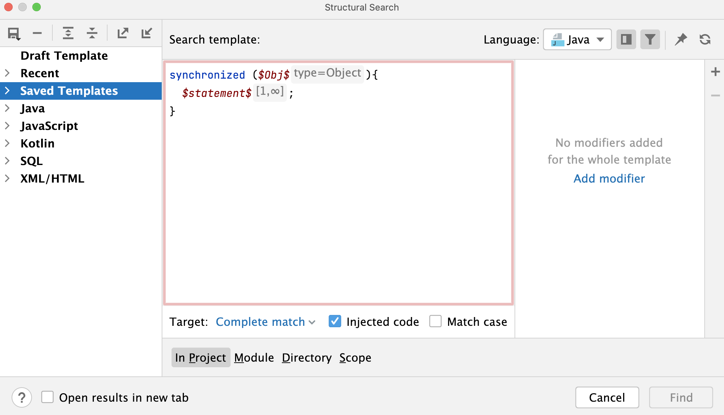Import a template from clipboard
The height and width of the screenshot is (415, 724).
[x=147, y=33]
